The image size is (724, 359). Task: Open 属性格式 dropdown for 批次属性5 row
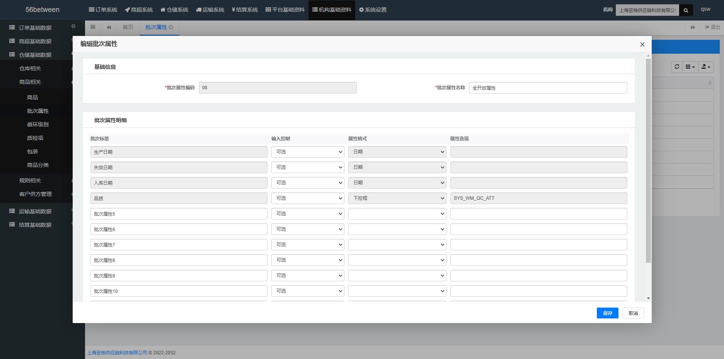[x=397, y=214]
